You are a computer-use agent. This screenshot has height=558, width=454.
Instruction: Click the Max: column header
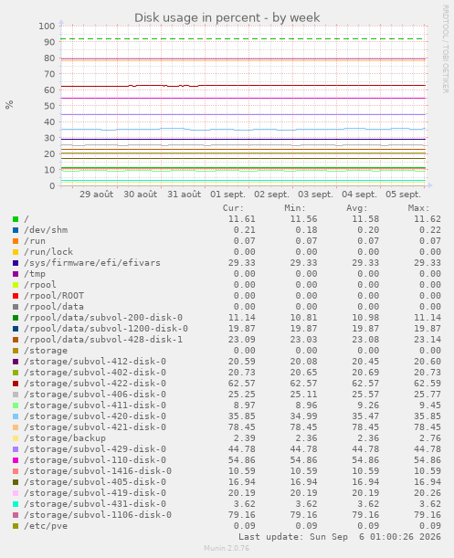(x=418, y=208)
